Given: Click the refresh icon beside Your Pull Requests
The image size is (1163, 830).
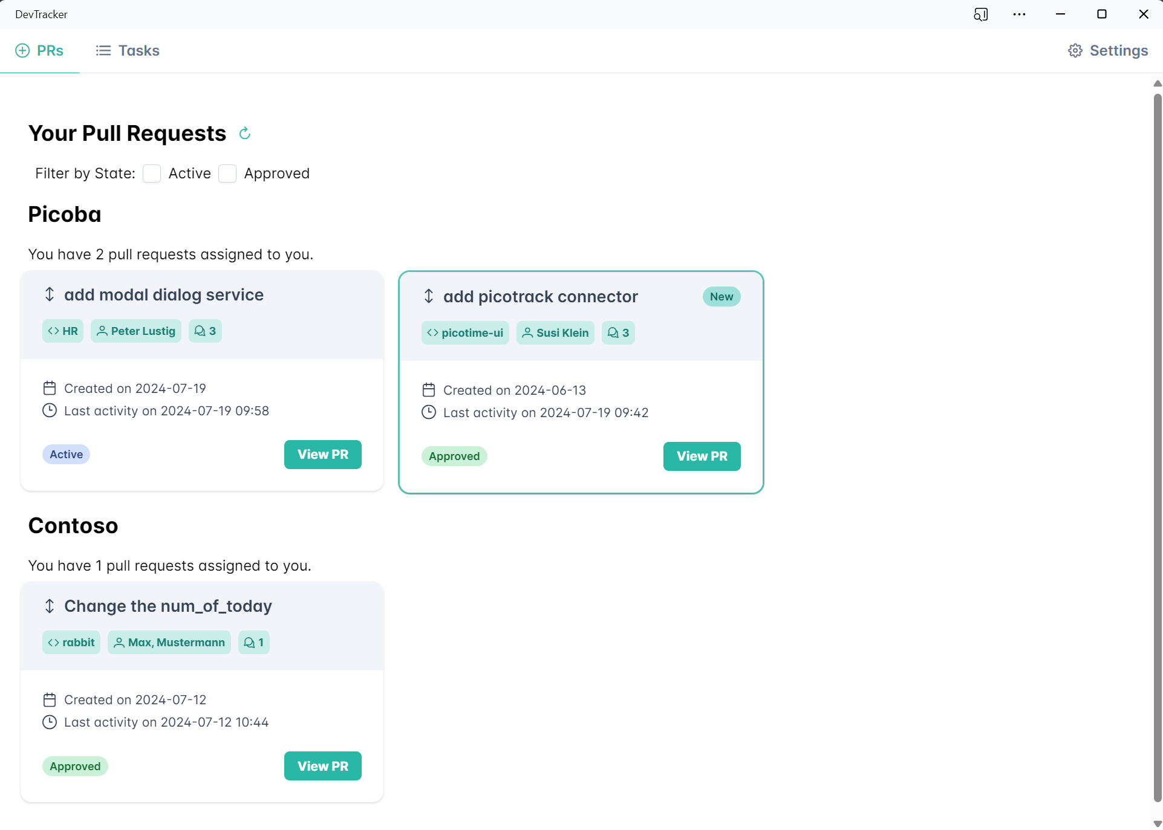Looking at the screenshot, I should point(244,134).
